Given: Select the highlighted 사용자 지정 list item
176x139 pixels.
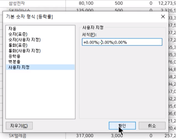Looking at the screenshot, I should coord(40,67).
